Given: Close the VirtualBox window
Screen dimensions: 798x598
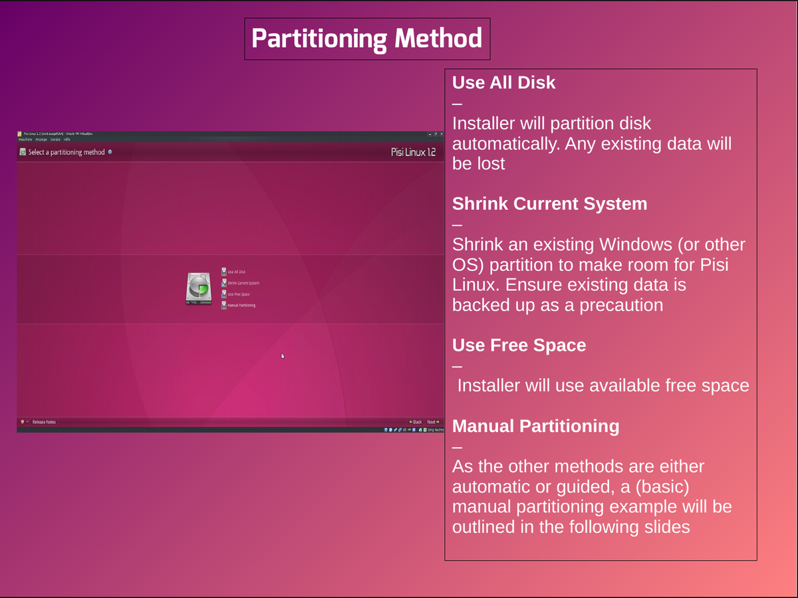Looking at the screenshot, I should click(442, 134).
